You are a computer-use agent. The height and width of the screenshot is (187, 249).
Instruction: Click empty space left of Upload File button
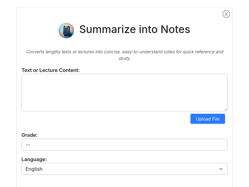(x=105, y=119)
